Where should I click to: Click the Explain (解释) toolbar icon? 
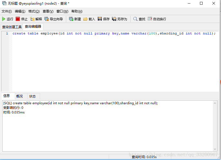point(36,19)
